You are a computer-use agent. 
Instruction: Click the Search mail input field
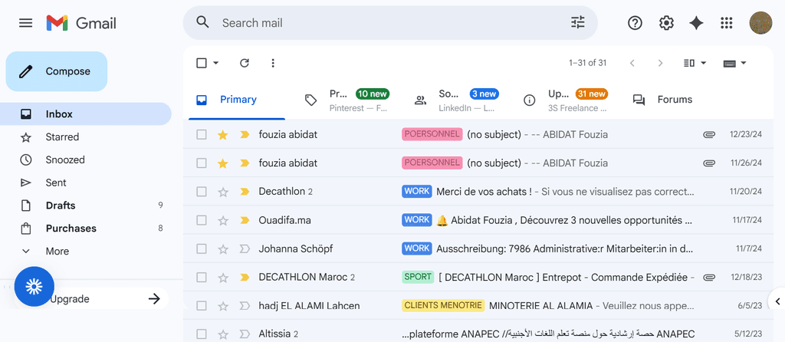(x=383, y=23)
